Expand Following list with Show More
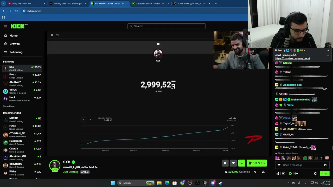 point(9,106)
